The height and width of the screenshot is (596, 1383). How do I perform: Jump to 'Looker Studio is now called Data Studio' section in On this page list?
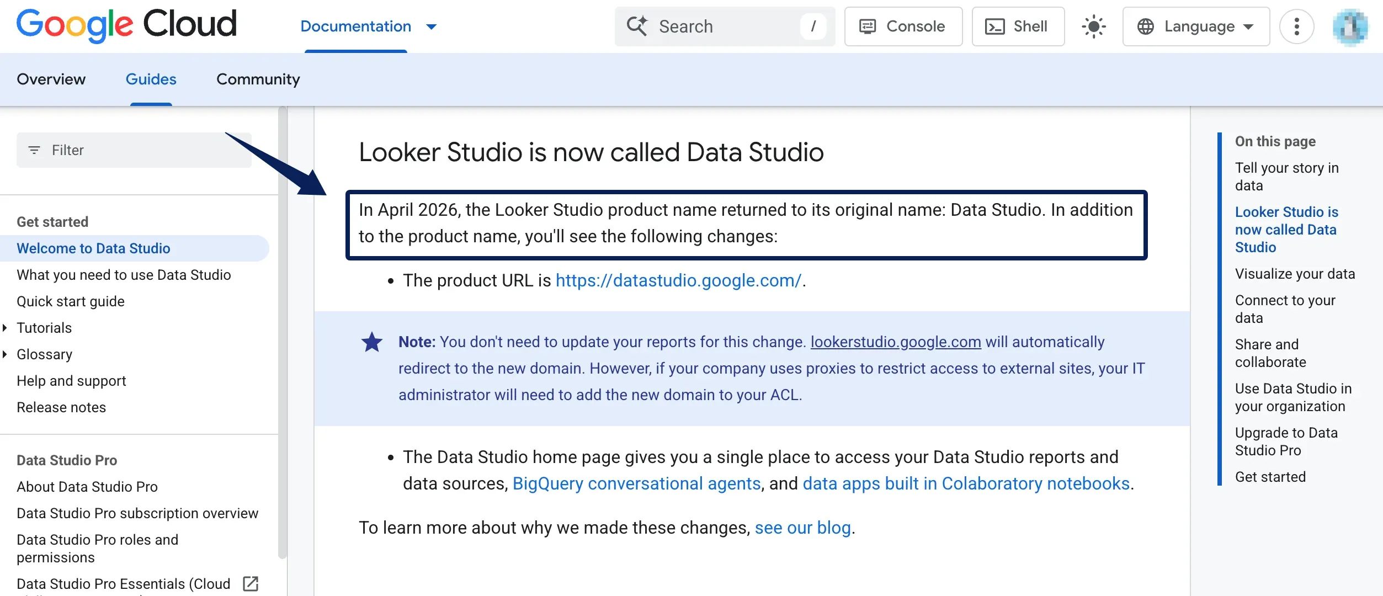pyautogui.click(x=1287, y=230)
